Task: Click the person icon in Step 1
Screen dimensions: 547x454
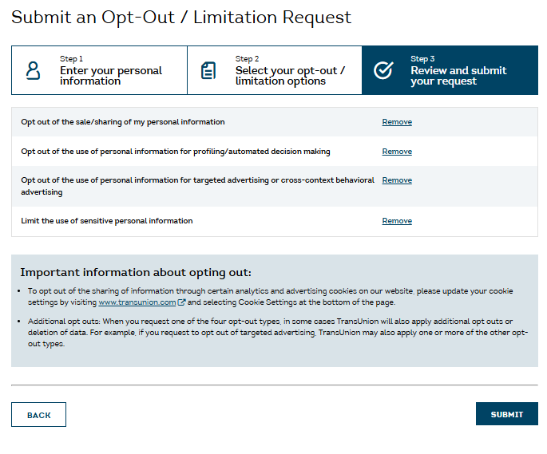Action: click(33, 70)
